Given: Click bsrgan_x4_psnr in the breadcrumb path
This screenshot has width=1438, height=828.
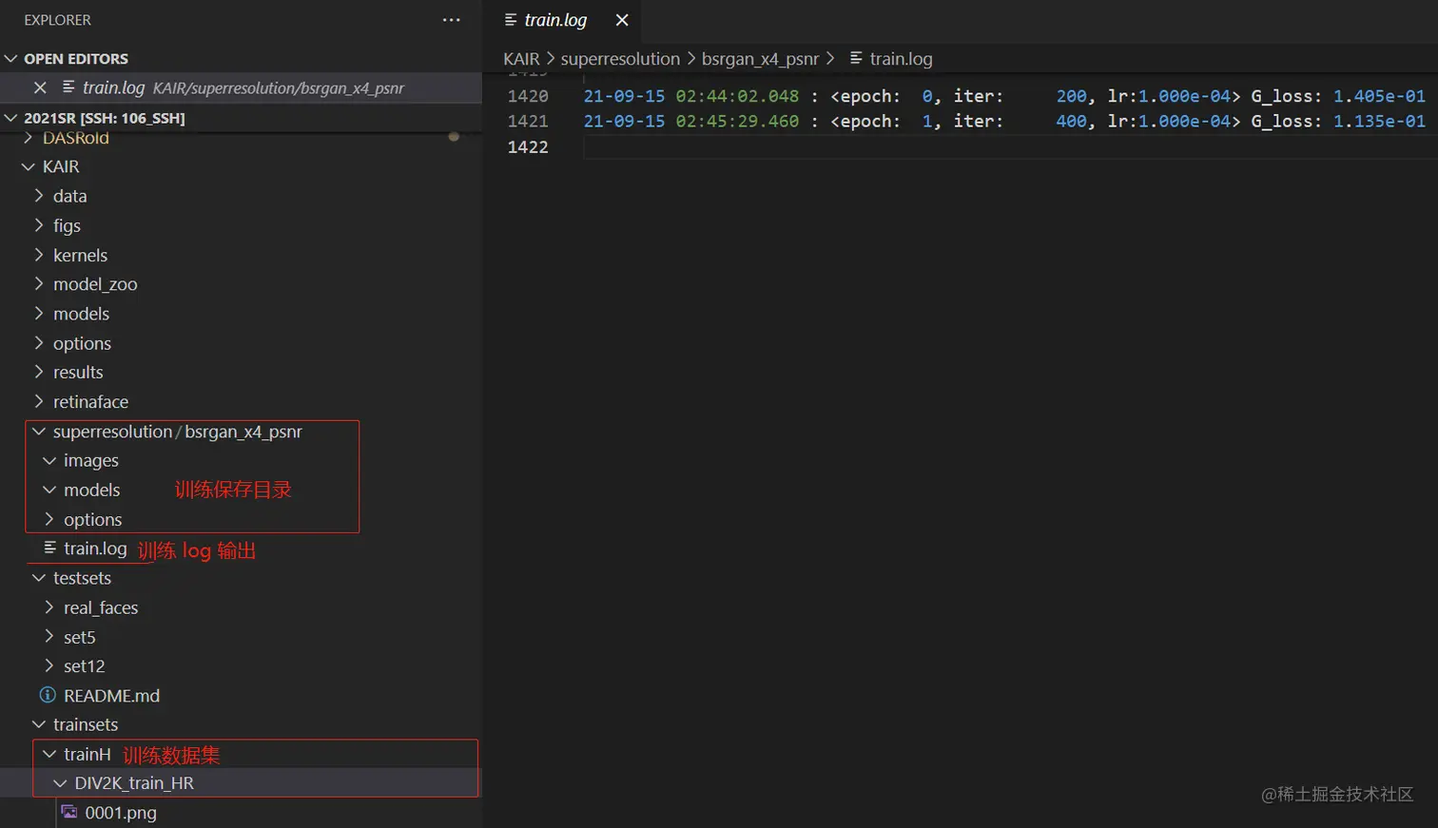Looking at the screenshot, I should click(x=760, y=59).
